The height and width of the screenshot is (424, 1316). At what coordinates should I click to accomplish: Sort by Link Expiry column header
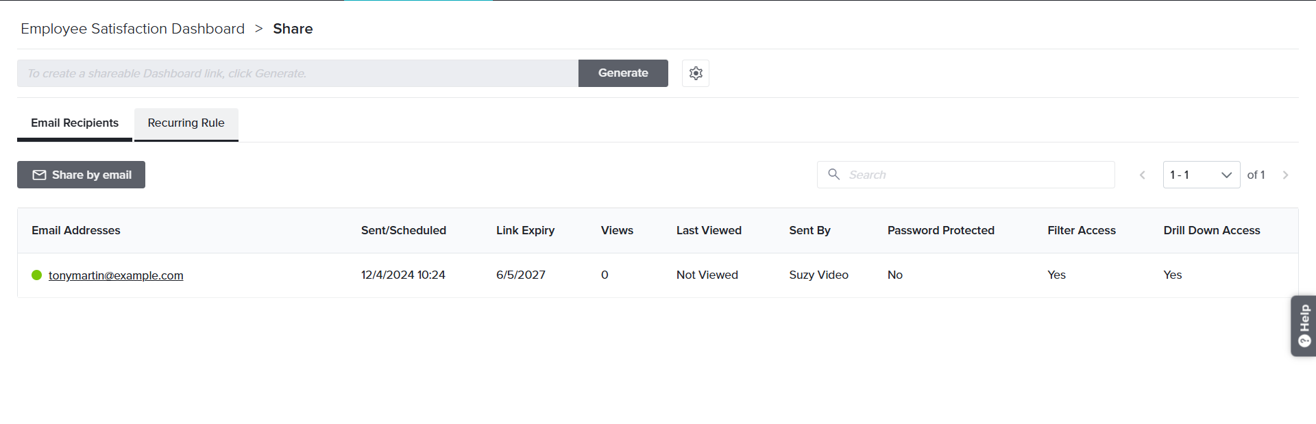coord(525,231)
